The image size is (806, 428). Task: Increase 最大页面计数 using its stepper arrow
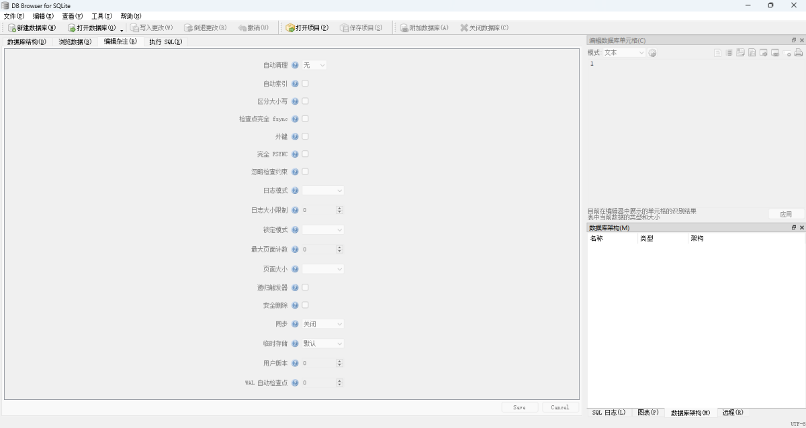(x=339, y=247)
